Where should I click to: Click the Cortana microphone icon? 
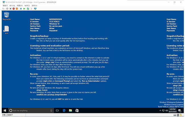pos(51,110)
